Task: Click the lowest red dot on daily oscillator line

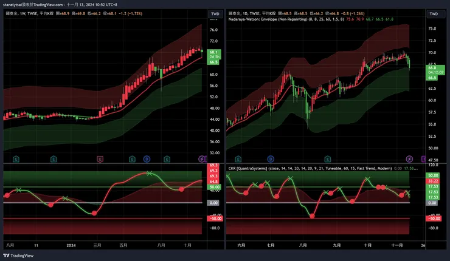Action: coord(312,216)
